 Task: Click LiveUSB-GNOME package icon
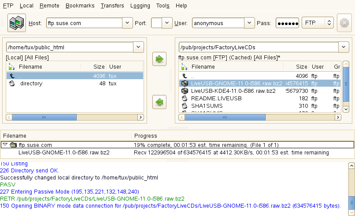coord(185,84)
